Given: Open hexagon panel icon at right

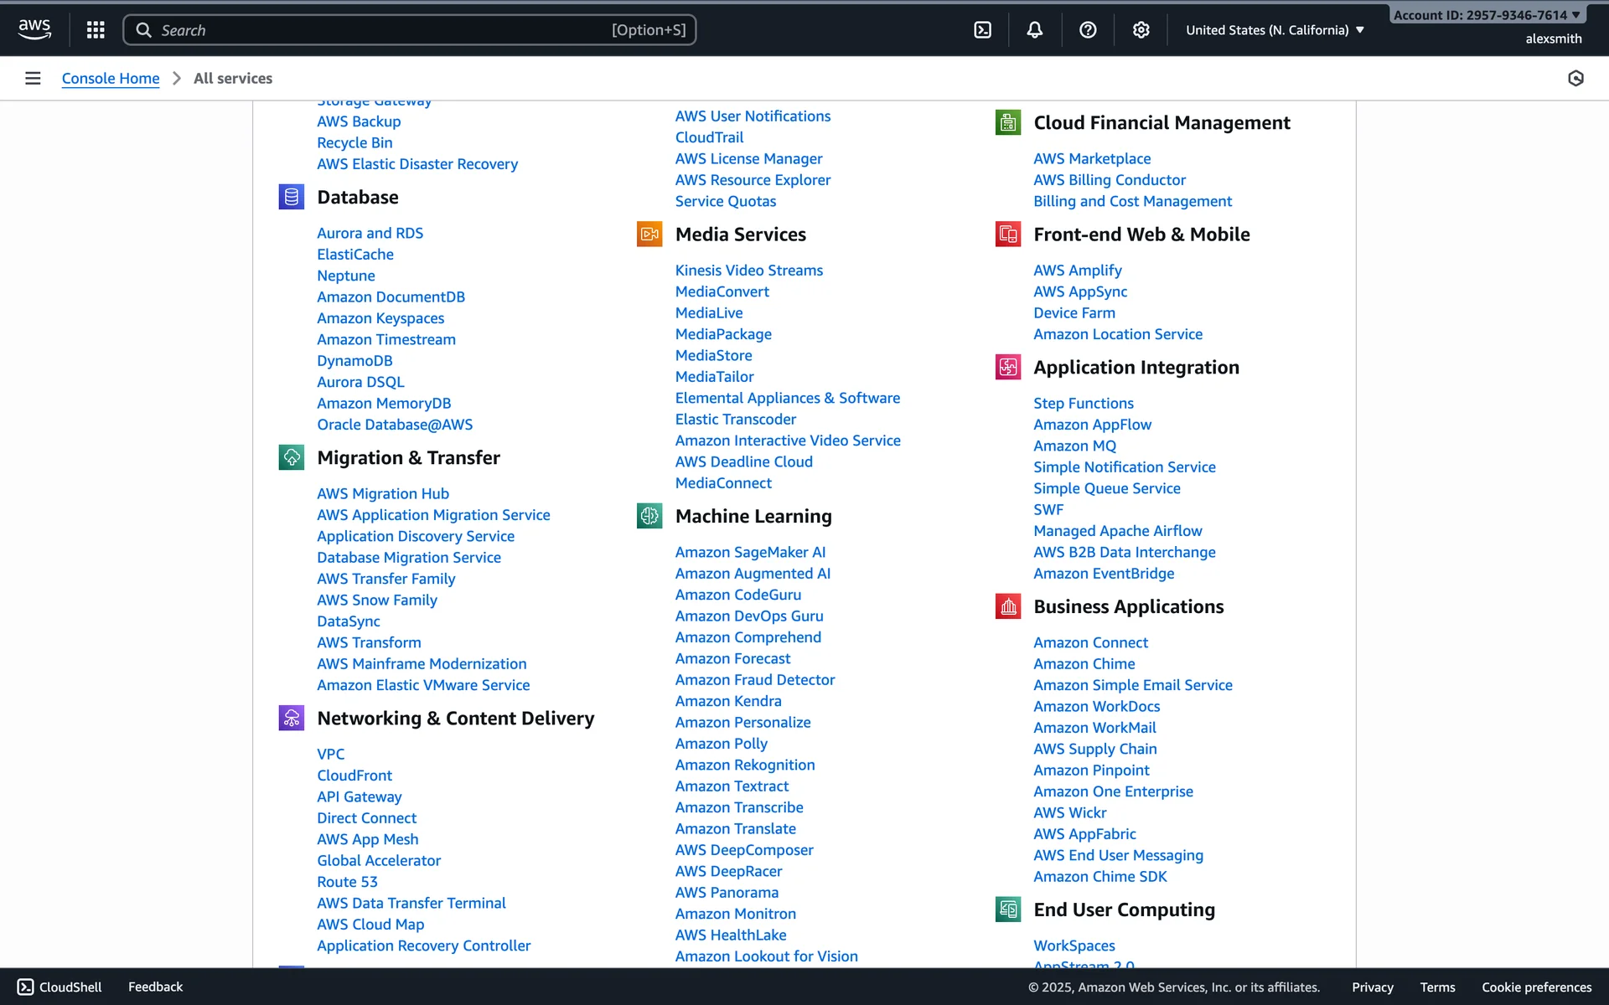Looking at the screenshot, I should 1575,78.
